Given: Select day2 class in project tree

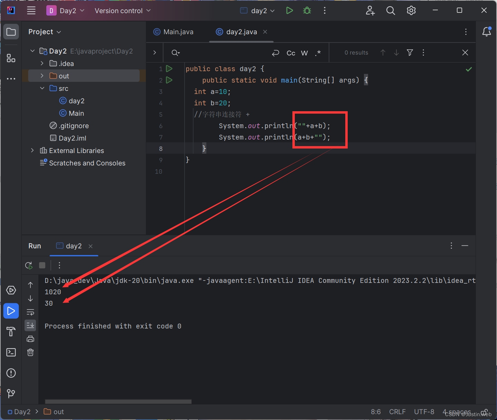Looking at the screenshot, I should pos(72,101).
